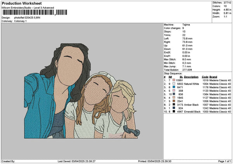233x164 pixels.
Task: Click the color swatch for stop 1 (code 1019)
Action: click(174, 80)
